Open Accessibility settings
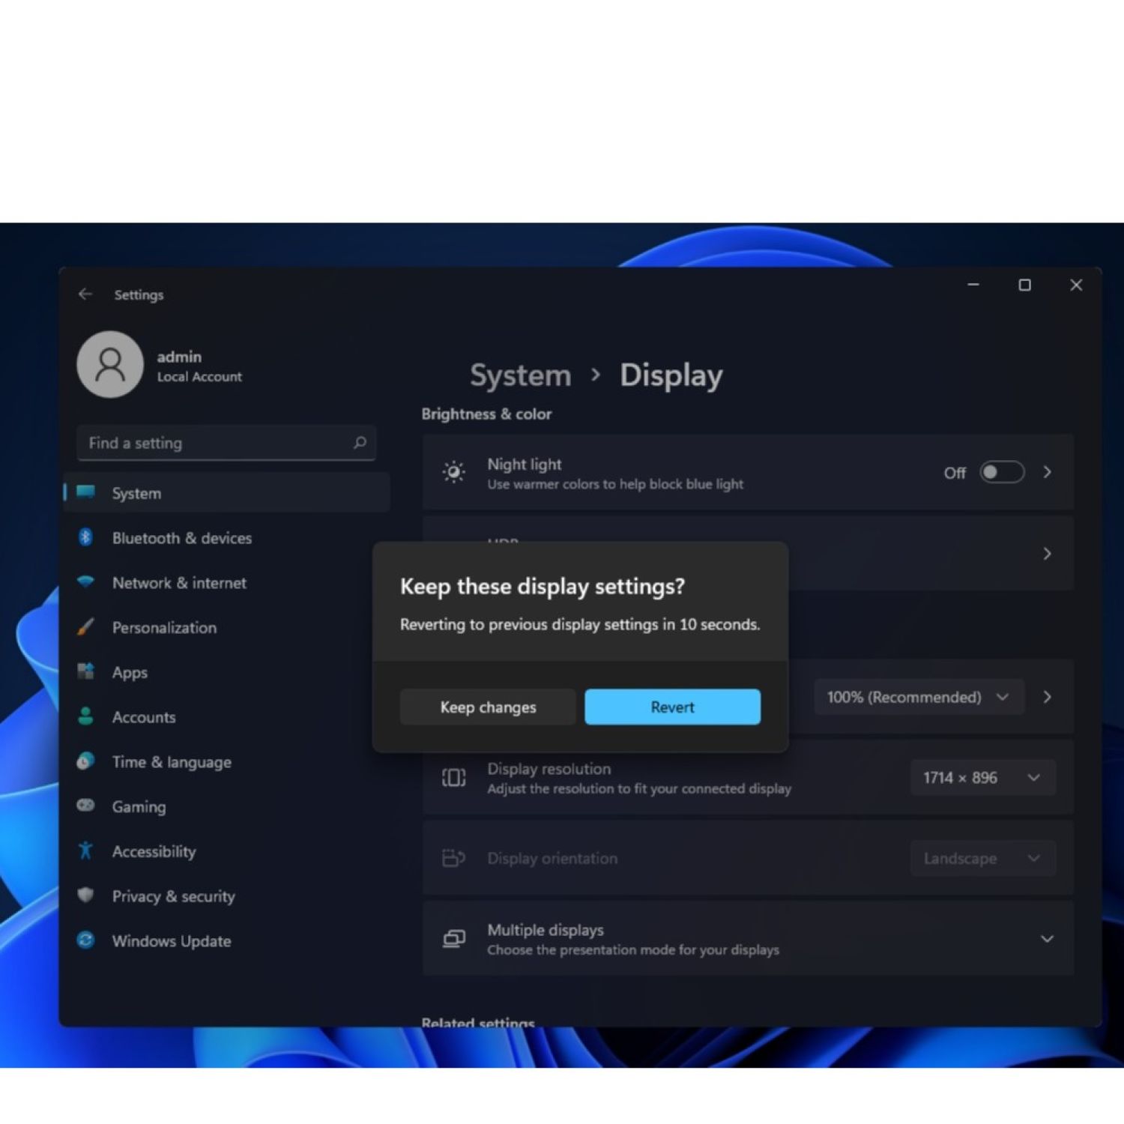Viewport: 1124px width, 1124px height. pyautogui.click(x=154, y=852)
